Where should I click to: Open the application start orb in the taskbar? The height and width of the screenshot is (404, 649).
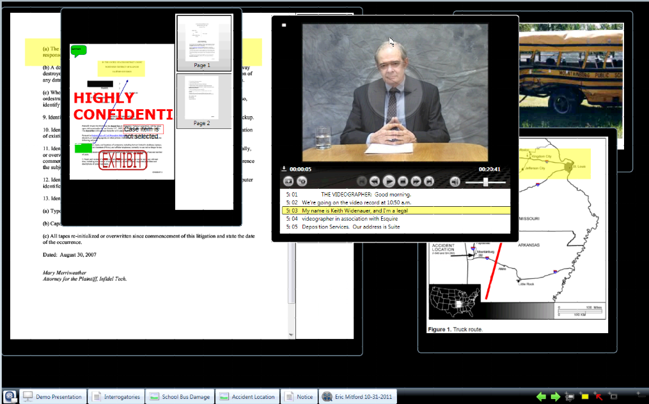[10, 396]
